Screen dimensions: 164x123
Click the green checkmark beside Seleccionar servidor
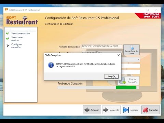pos(8,39)
